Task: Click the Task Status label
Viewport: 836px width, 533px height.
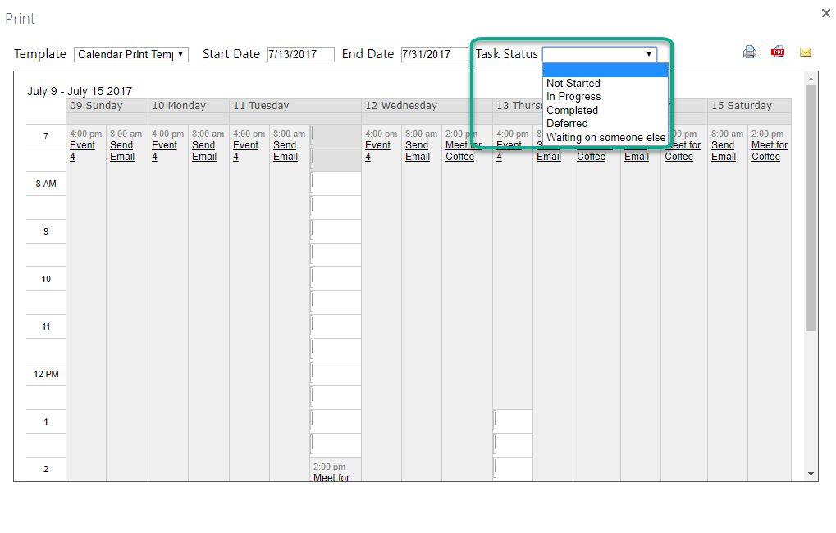Action: (x=506, y=54)
